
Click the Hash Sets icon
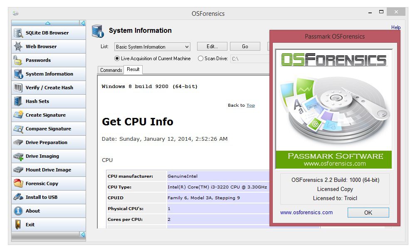(x=18, y=101)
